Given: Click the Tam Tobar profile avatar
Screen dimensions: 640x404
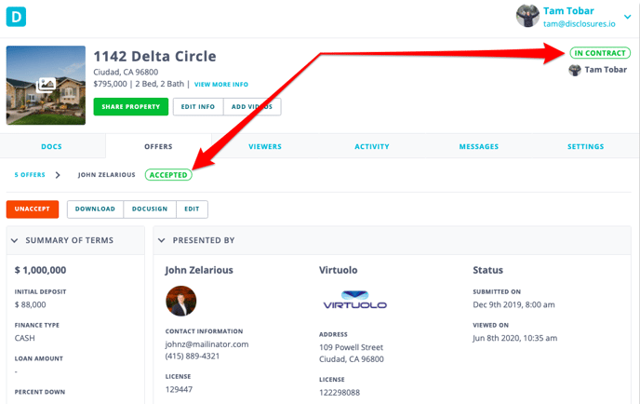Looking at the screenshot, I should point(527,17).
